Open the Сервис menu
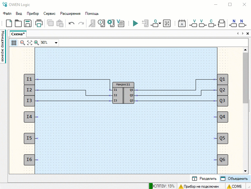251x189 pixels. click(50, 14)
